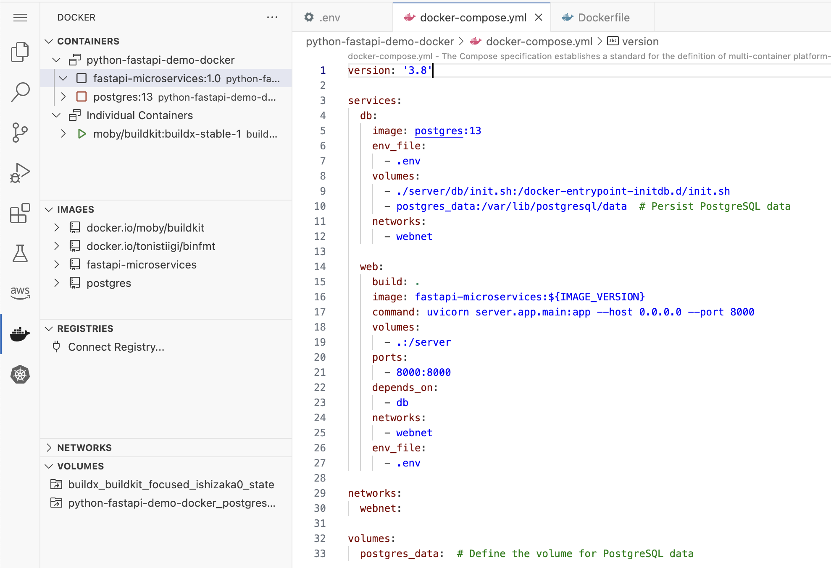The image size is (831, 568).
Task: Click the version symbol icon in breadcrumb
Action: [613, 41]
